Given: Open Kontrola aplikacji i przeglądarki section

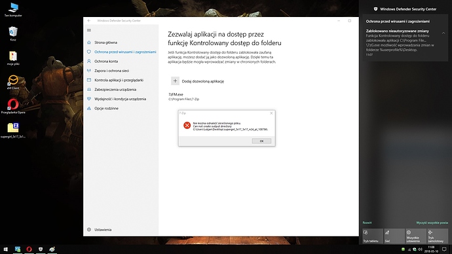Looking at the screenshot, I should (119, 80).
